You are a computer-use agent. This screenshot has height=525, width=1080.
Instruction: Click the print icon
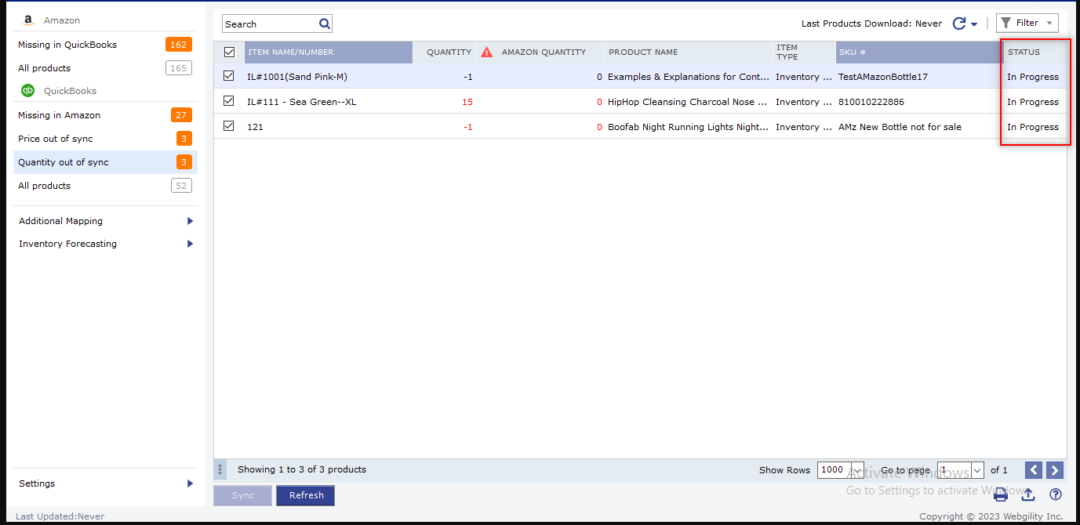[x=1001, y=494]
